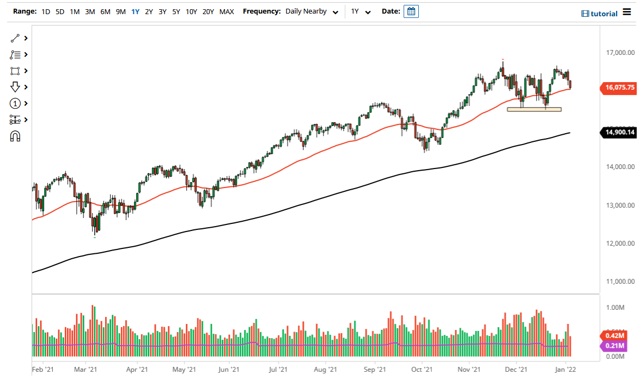Select the arrow marker tool
Viewport: 640px width, 381px height.
(15, 87)
